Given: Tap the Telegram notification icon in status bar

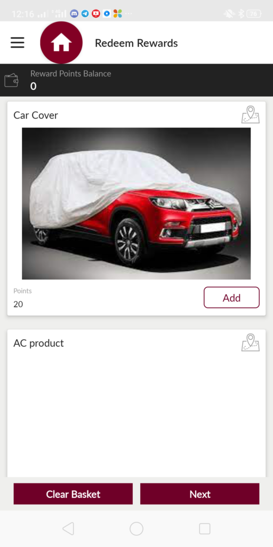Looking at the screenshot, I should (85, 13).
